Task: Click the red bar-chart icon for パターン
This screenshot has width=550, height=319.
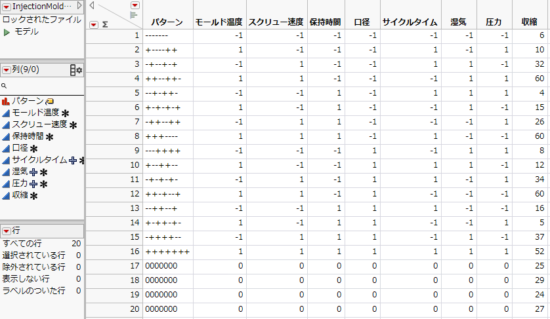Action: (6, 101)
